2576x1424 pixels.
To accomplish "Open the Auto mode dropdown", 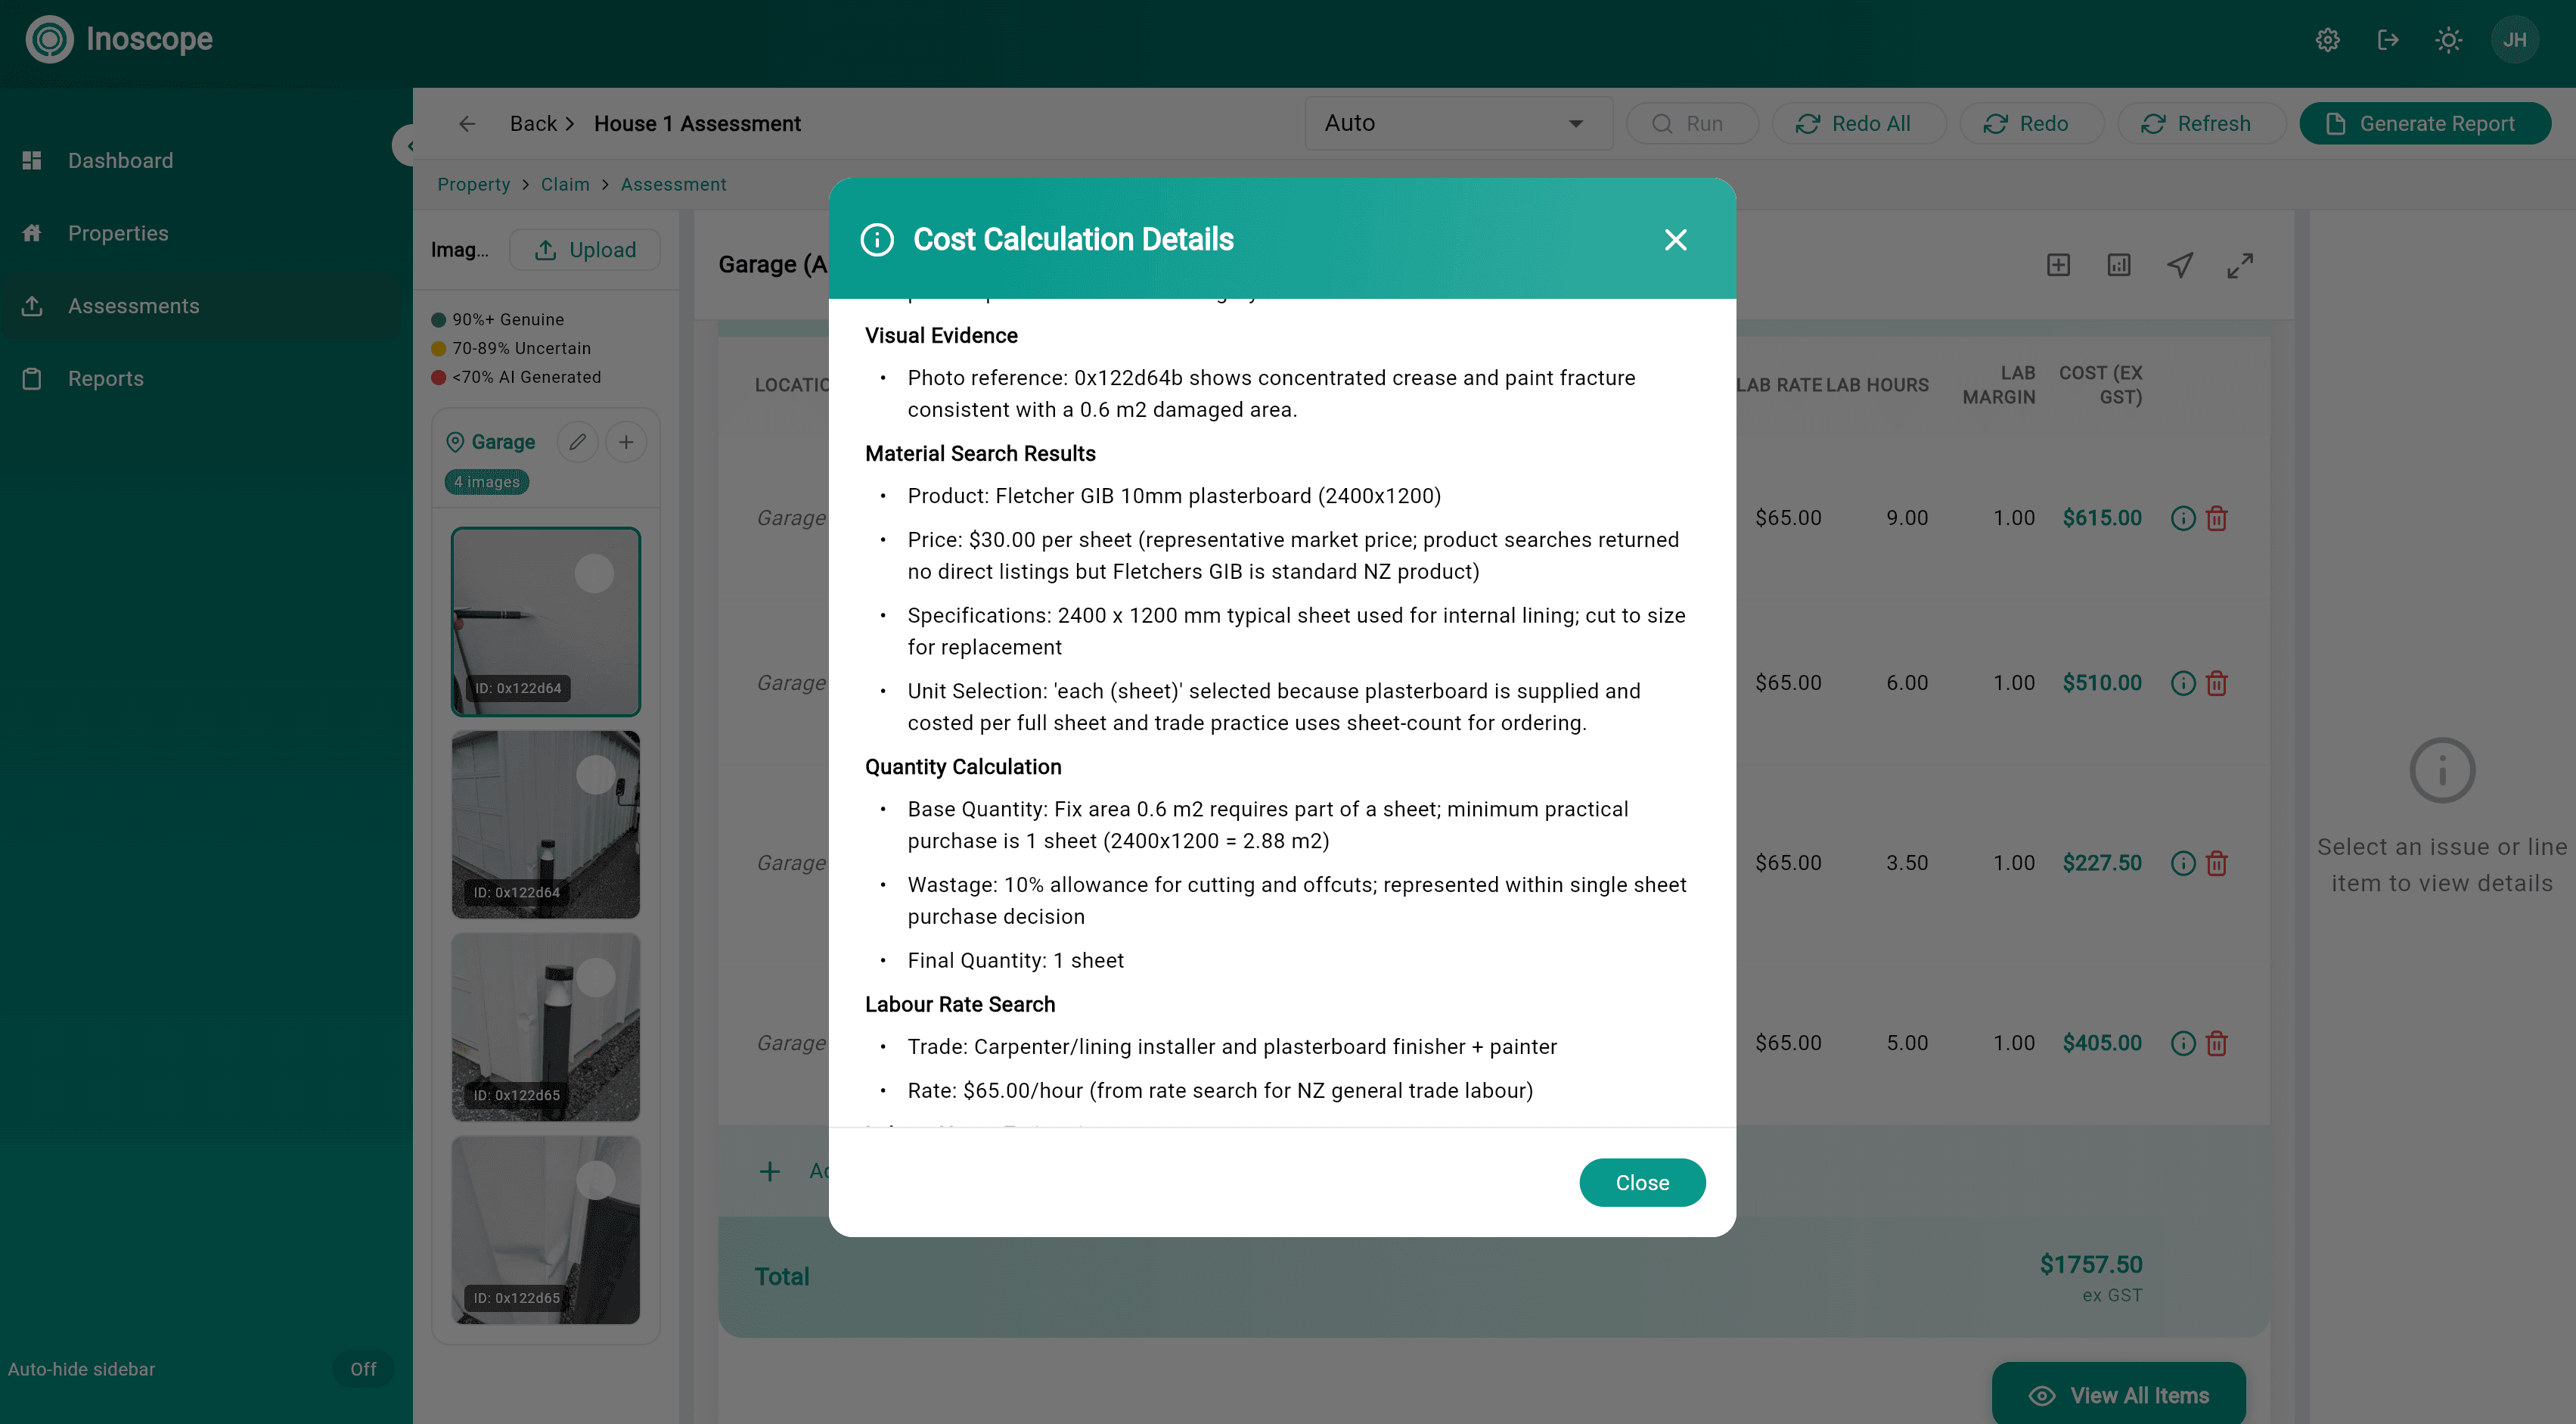I will (x=1457, y=123).
